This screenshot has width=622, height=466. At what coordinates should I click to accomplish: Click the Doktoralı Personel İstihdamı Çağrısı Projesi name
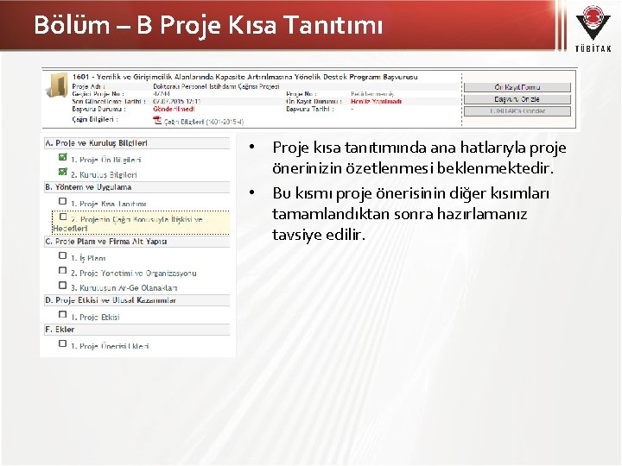coord(216,86)
